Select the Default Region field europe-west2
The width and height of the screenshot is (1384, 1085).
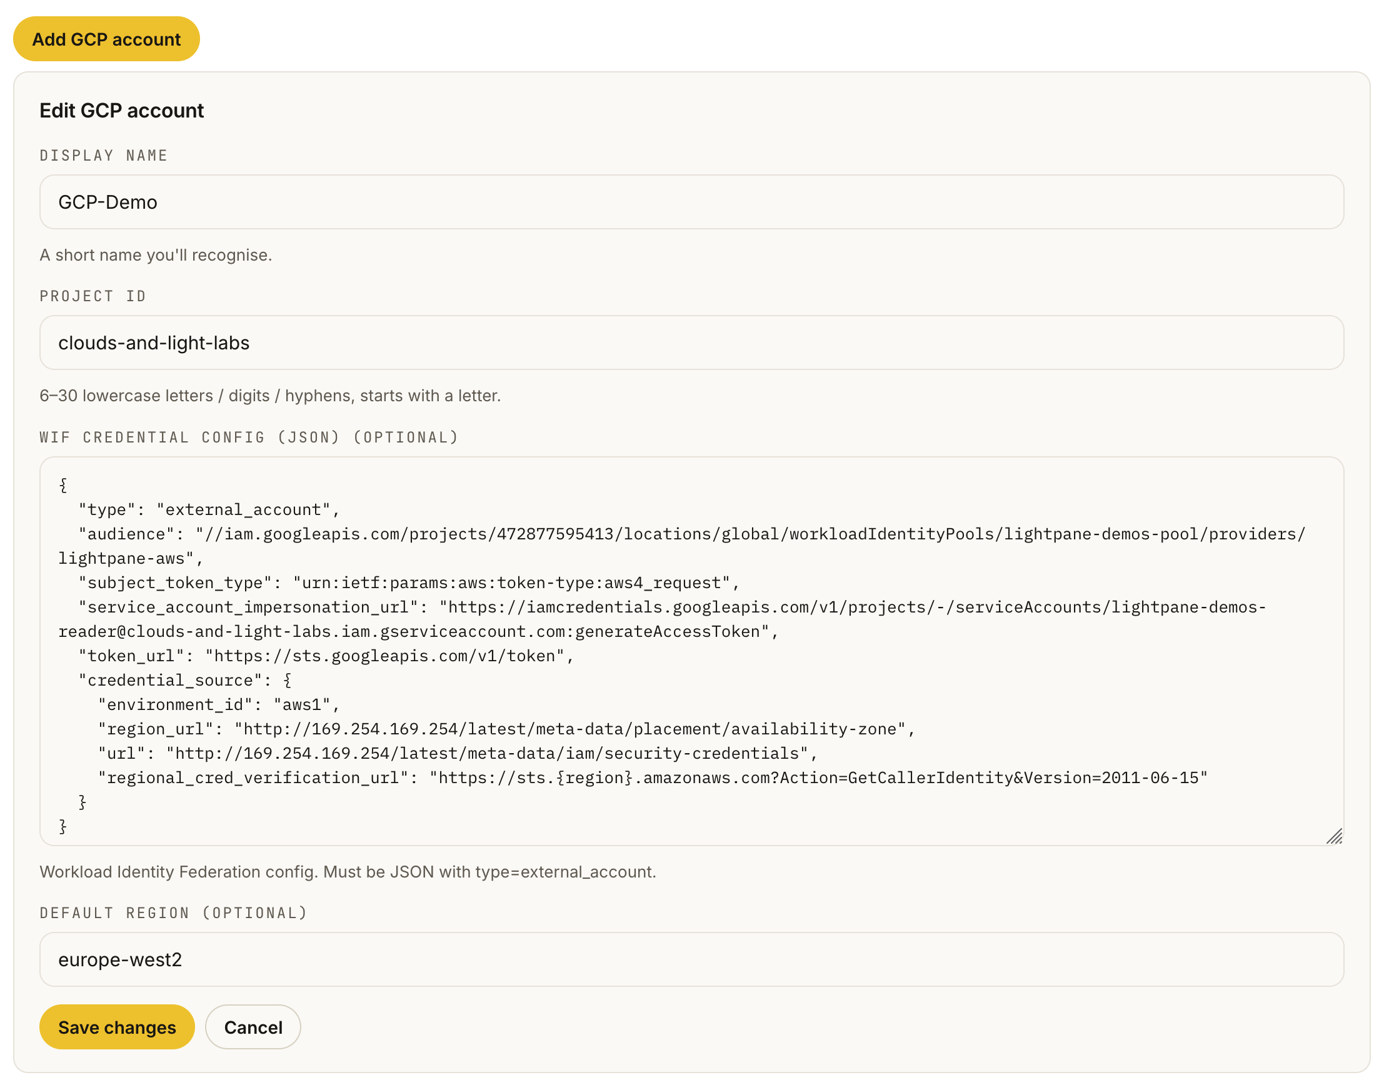(691, 959)
